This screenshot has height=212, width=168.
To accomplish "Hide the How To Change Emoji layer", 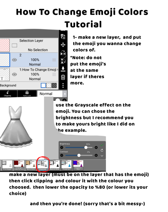I will (x=14, y=74).
